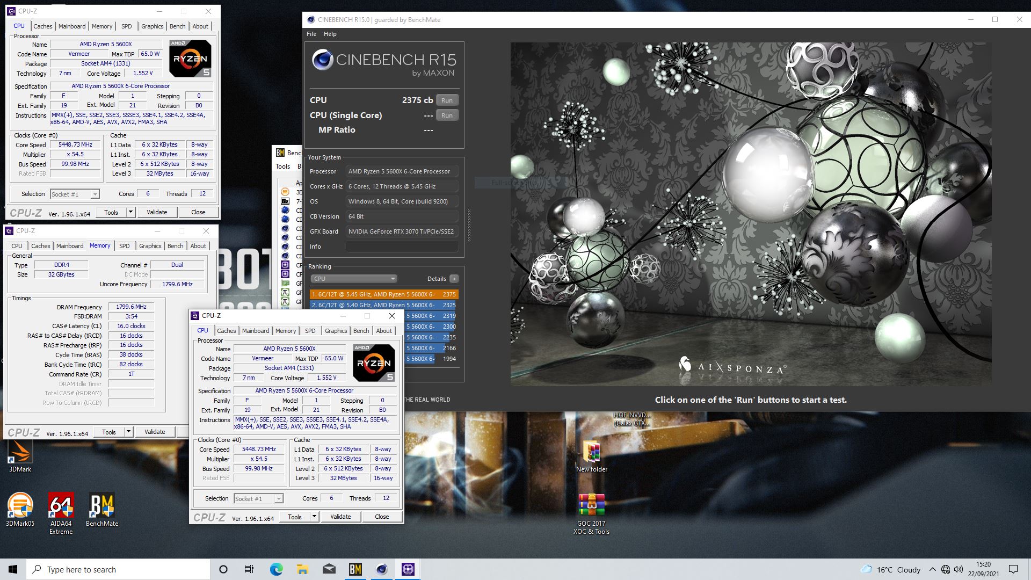Click the taskbar clock showing 15:20

[x=984, y=569]
